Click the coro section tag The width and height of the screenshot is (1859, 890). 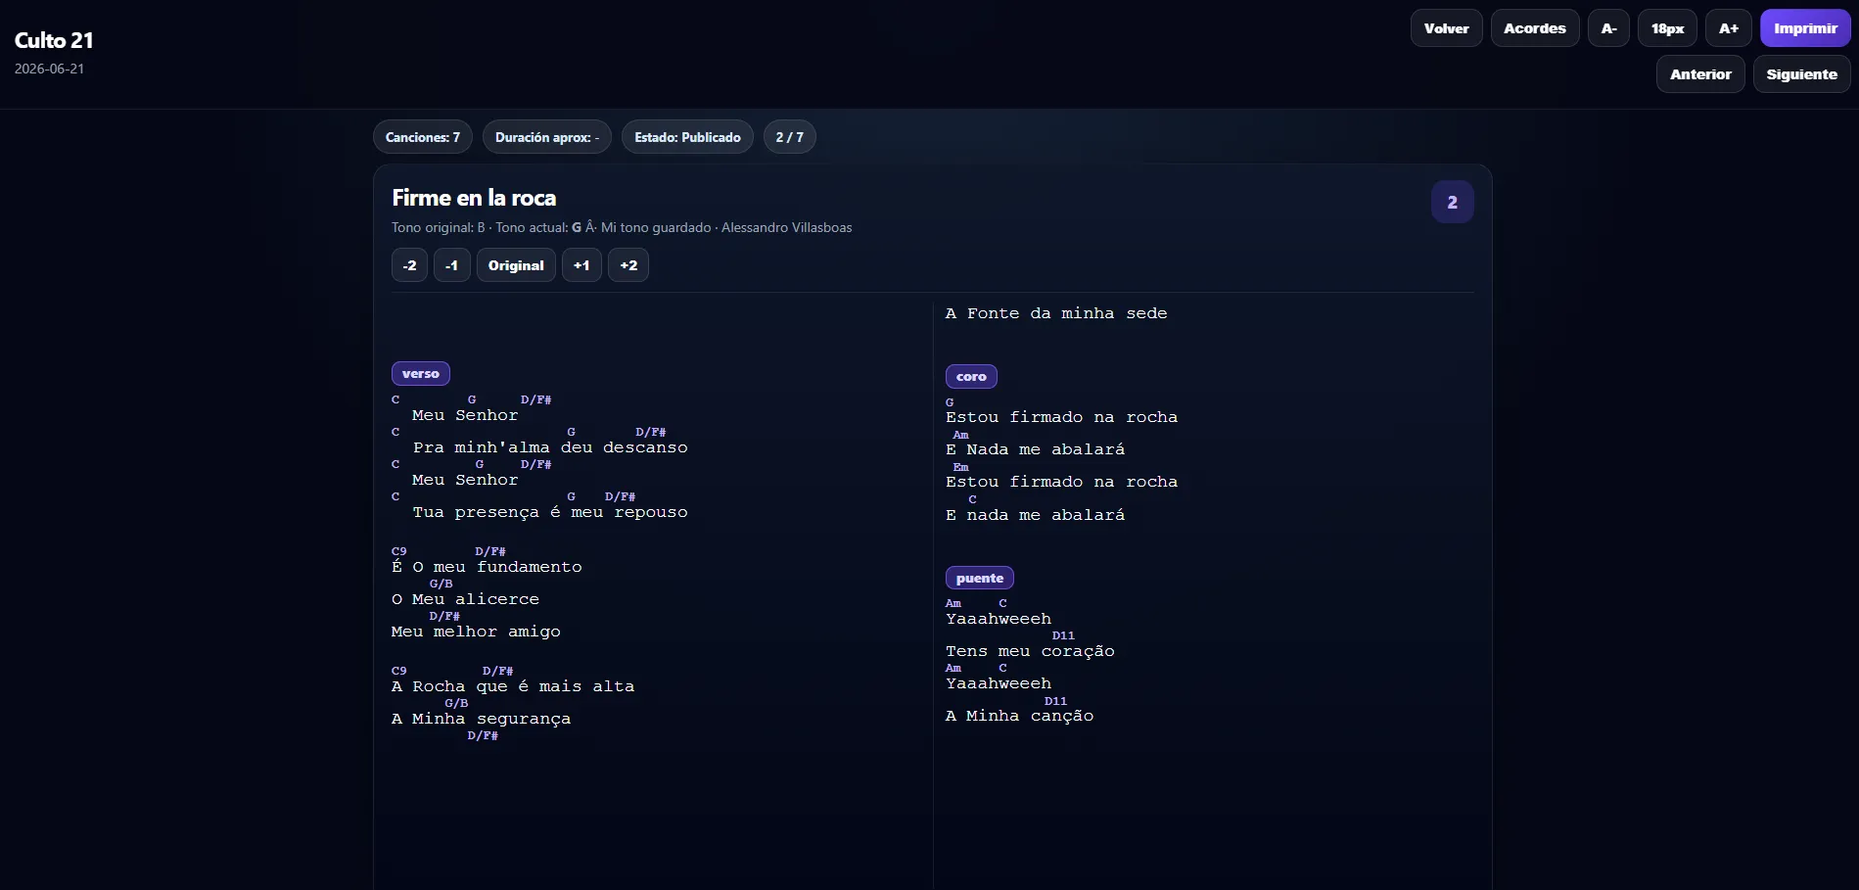click(x=971, y=376)
